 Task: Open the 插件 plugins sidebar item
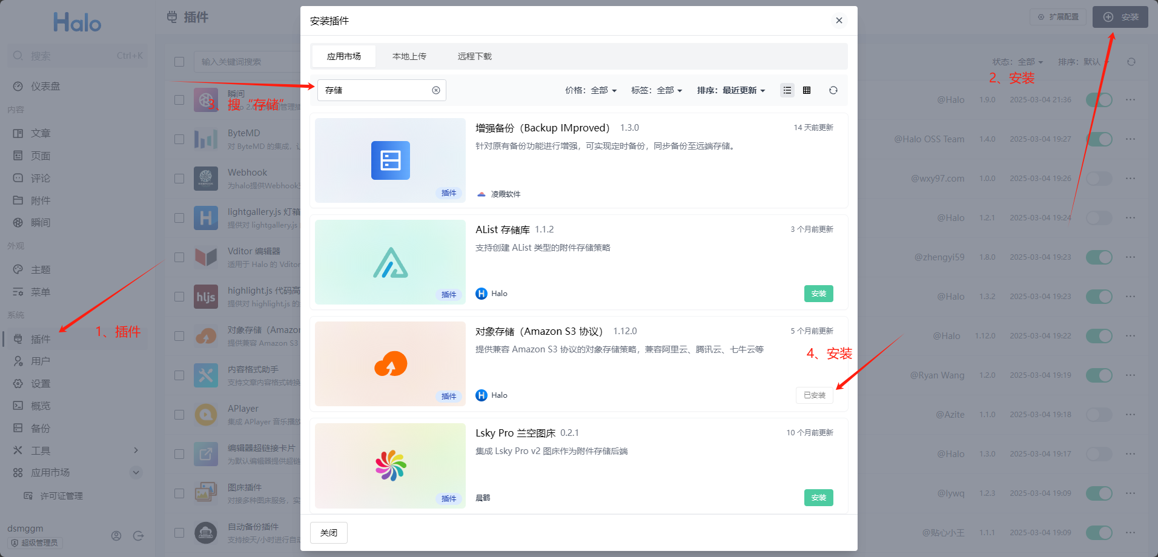click(x=76, y=339)
